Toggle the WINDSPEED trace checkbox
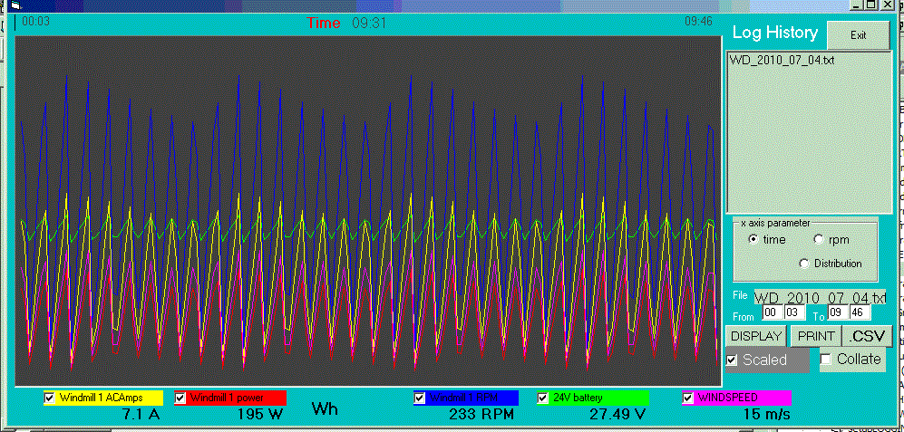The image size is (904, 432). 688,398
